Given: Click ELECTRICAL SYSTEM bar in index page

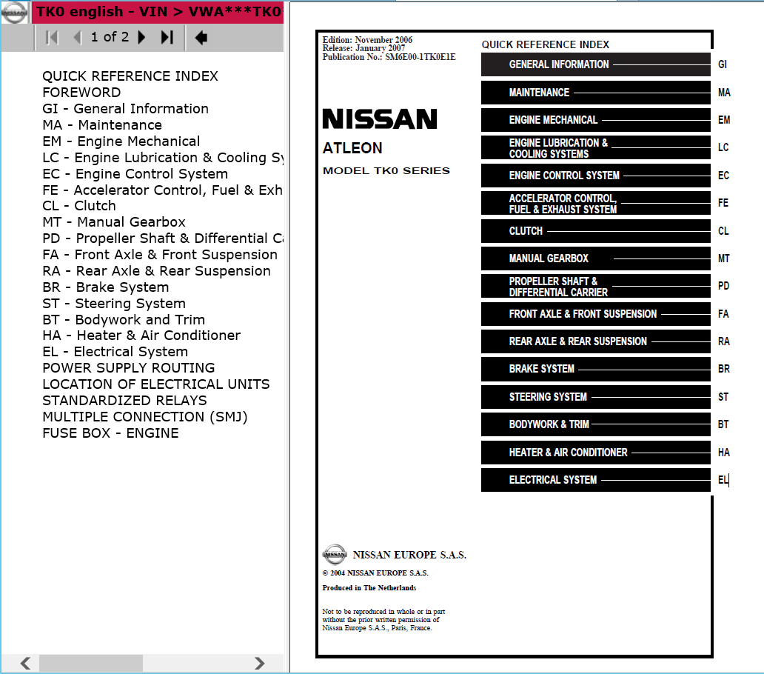Looking at the screenshot, I should click(x=595, y=480).
